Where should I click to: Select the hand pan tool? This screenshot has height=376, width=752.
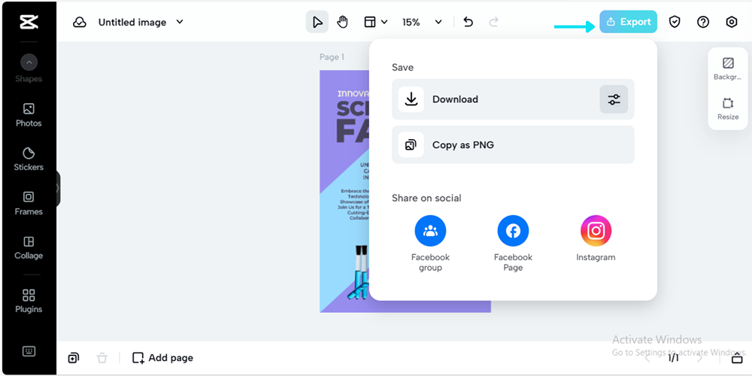point(342,22)
